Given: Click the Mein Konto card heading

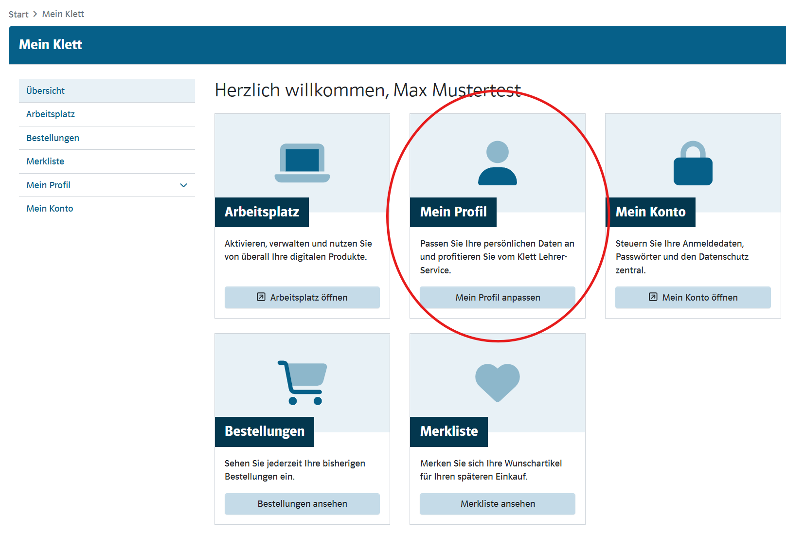Looking at the screenshot, I should point(650,212).
